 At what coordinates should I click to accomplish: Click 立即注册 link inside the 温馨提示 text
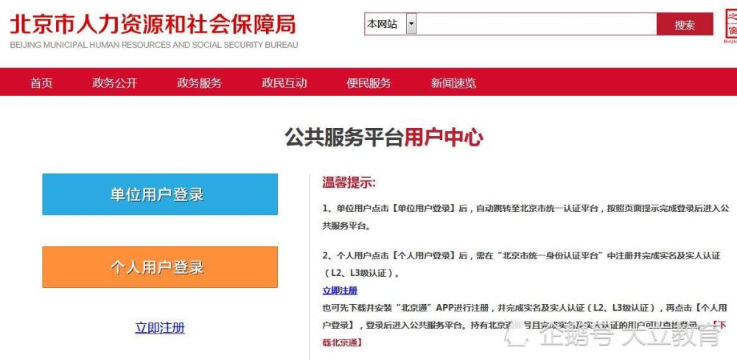(340, 291)
